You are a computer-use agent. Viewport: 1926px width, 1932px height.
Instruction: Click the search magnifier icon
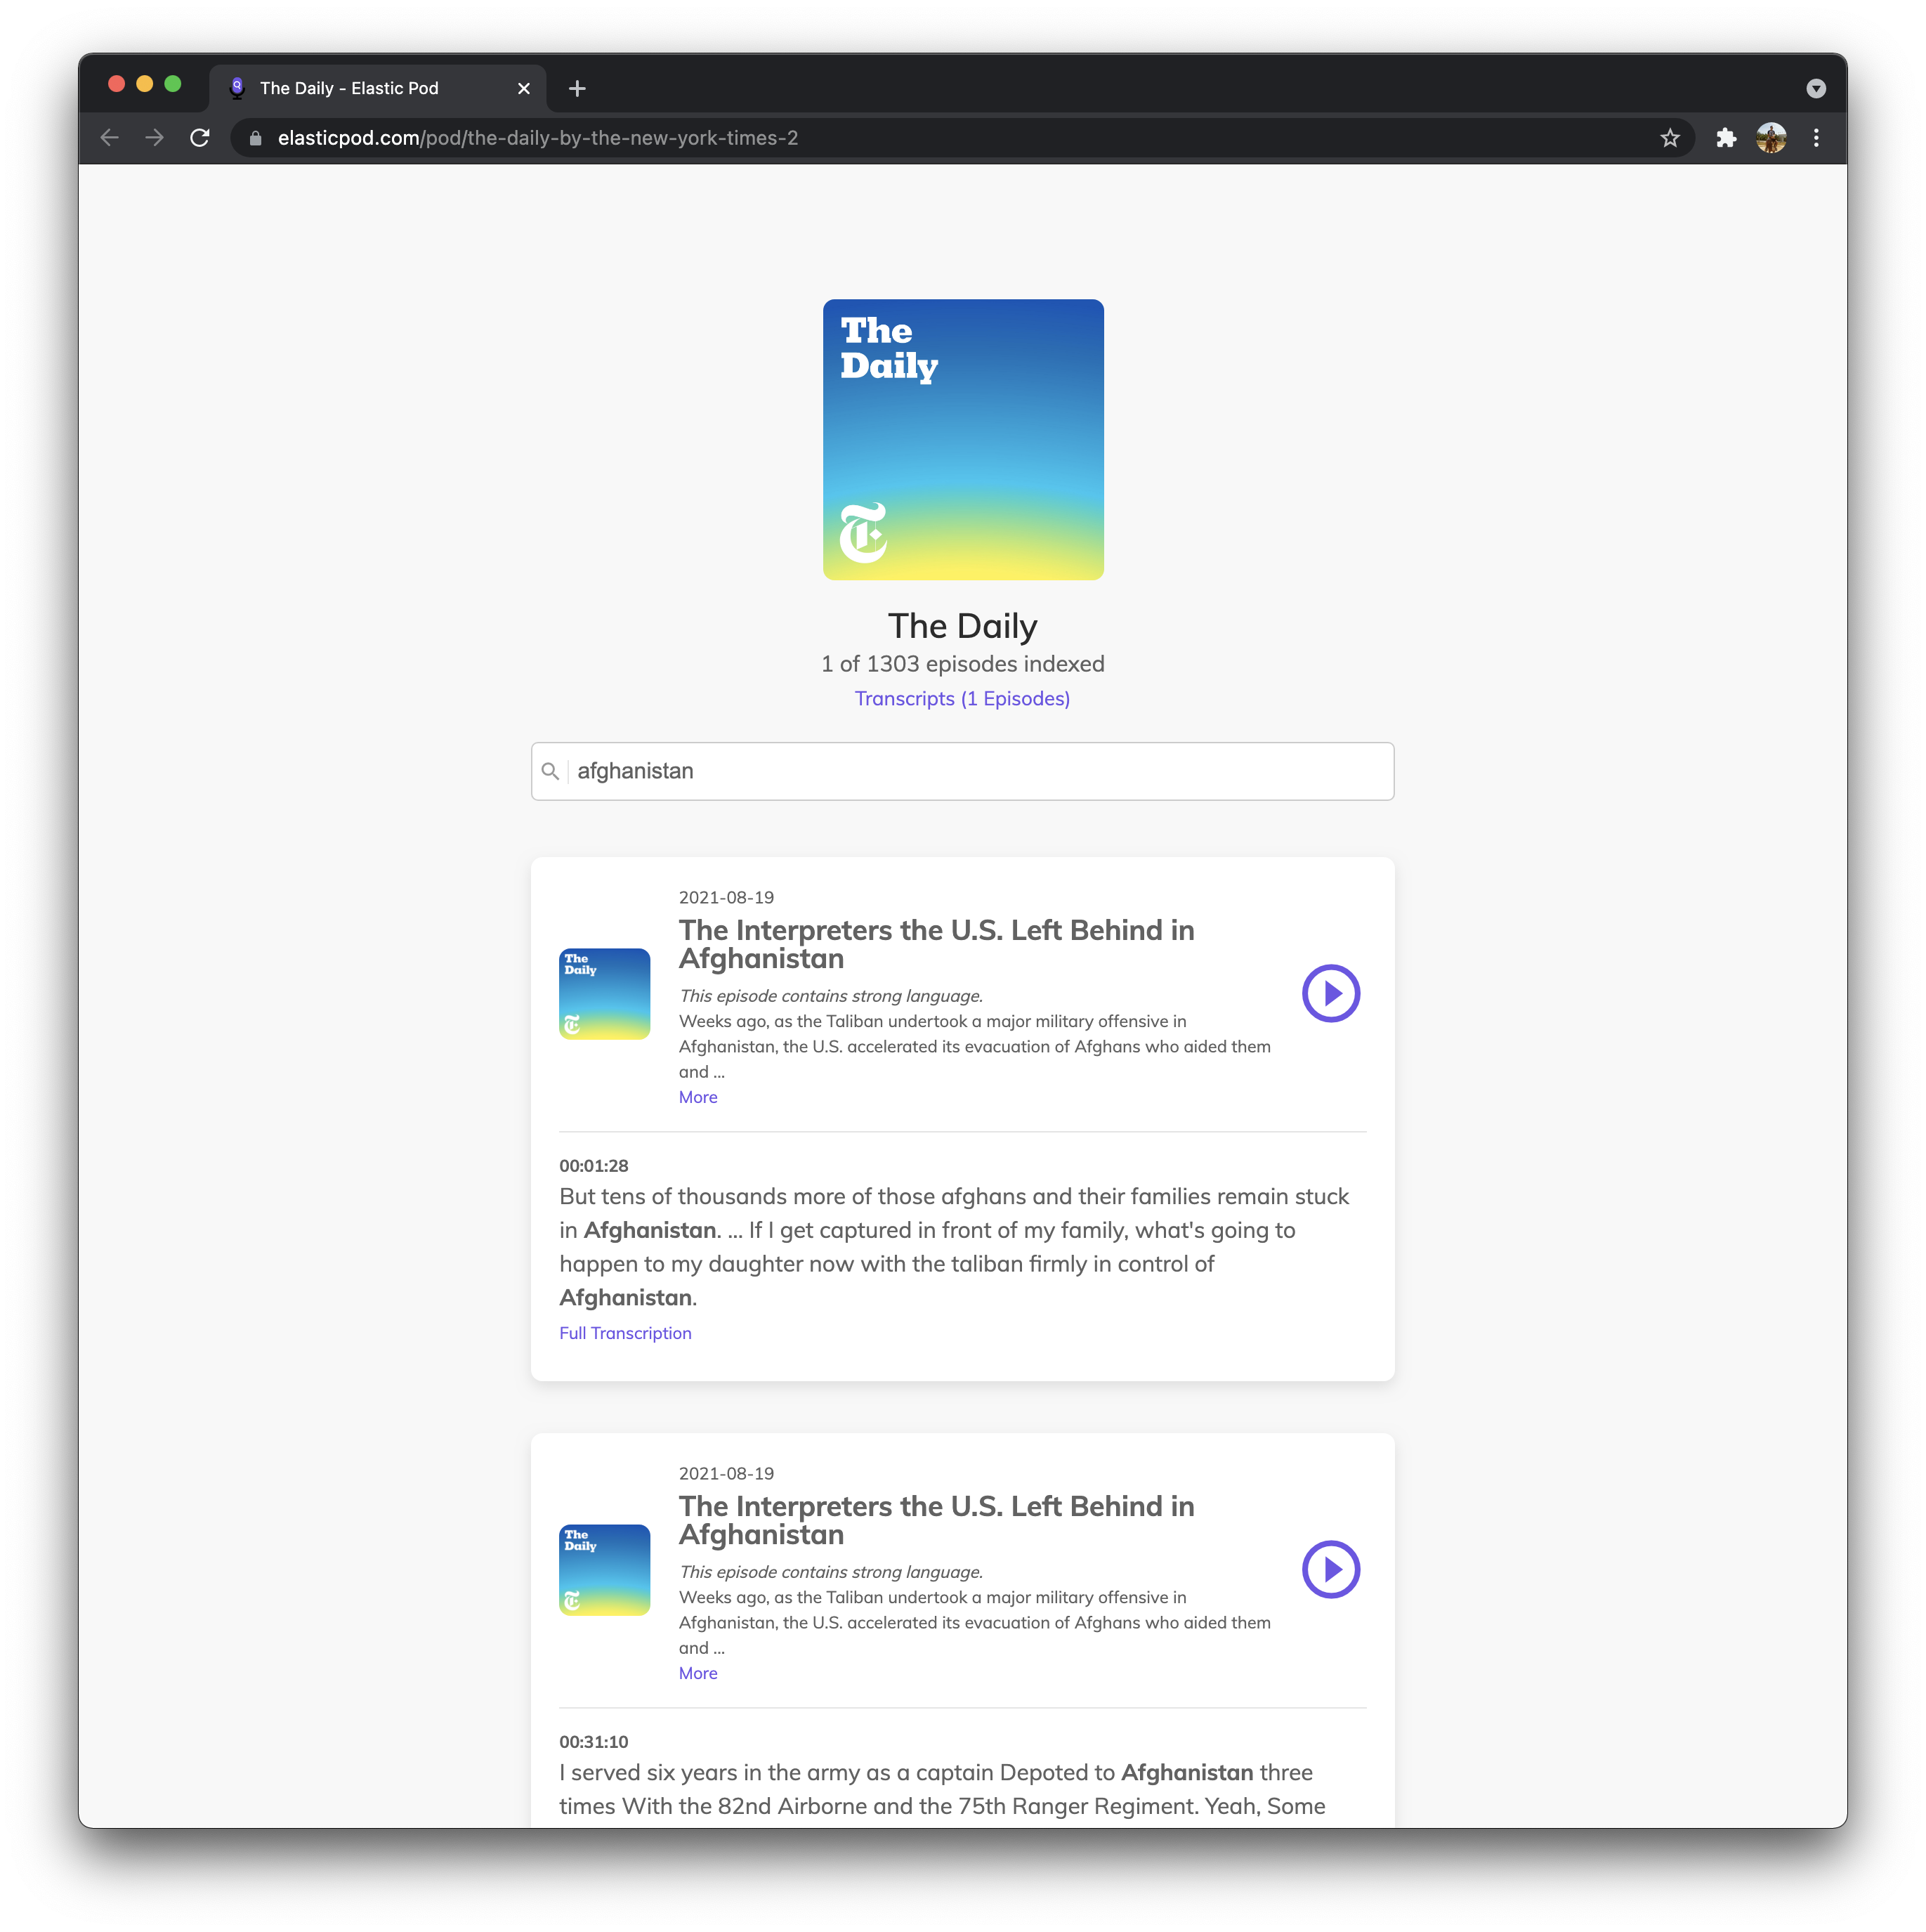click(550, 771)
